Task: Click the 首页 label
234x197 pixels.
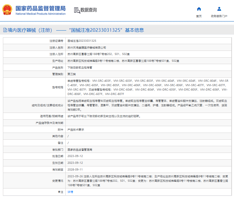Action: [199, 16]
